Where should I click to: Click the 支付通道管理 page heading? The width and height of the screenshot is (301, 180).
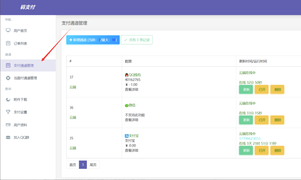click(x=74, y=23)
